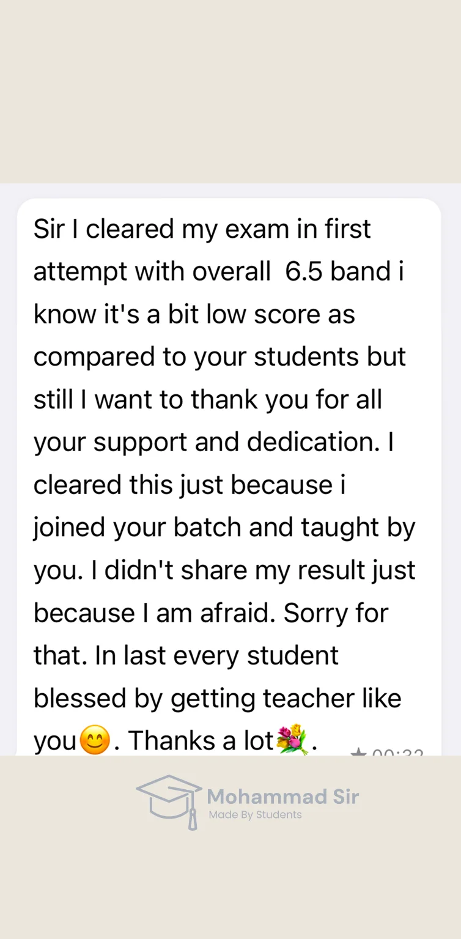Click the line "compared to your students but"

click(x=219, y=357)
